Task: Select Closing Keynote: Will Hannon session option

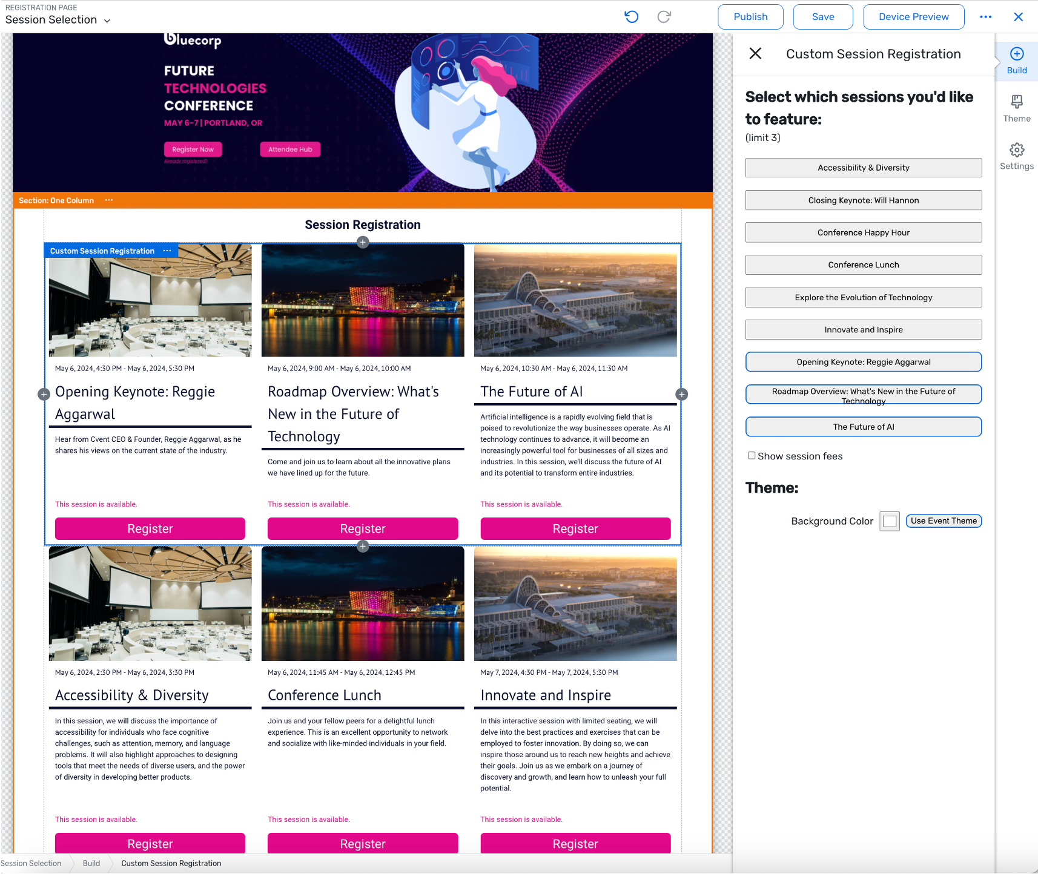Action: coord(864,200)
